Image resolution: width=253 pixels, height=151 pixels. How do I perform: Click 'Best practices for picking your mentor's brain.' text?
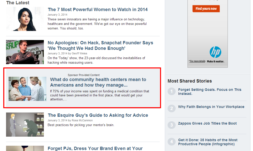point(81,125)
